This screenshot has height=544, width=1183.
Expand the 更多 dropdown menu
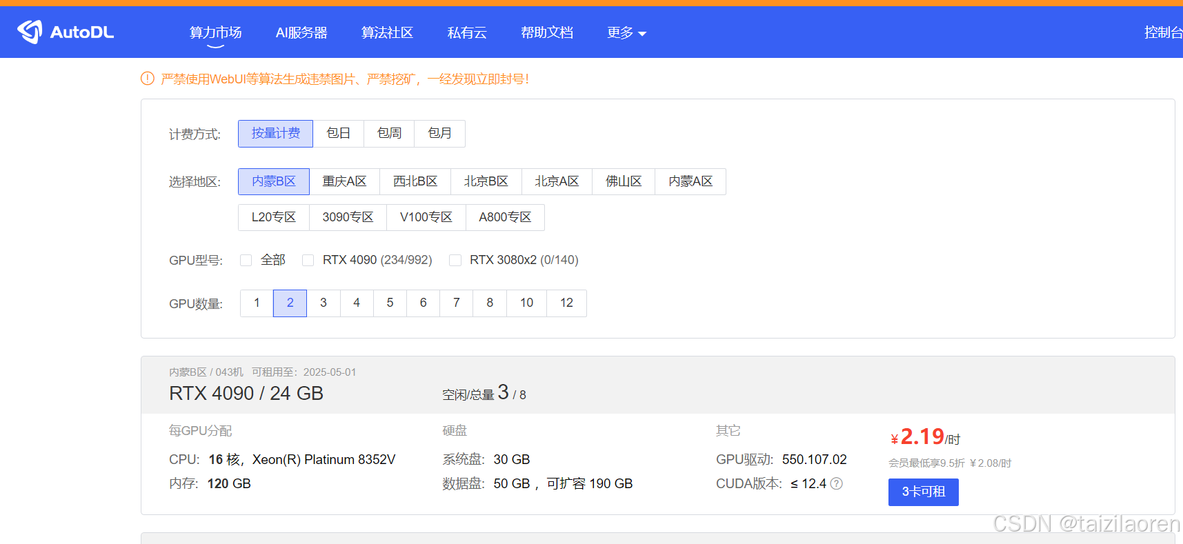pos(626,32)
